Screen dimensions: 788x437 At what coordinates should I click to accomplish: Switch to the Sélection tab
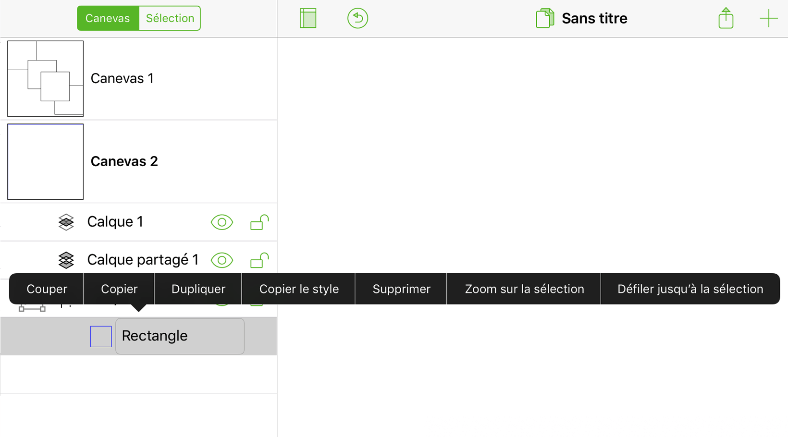pyautogui.click(x=170, y=18)
